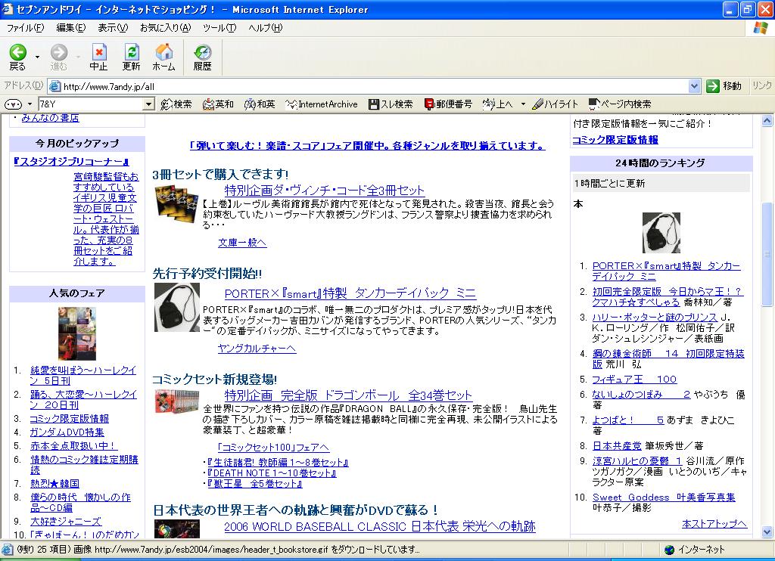Click the ページ内検索 toolbar button
The image size is (775, 561).
(620, 104)
